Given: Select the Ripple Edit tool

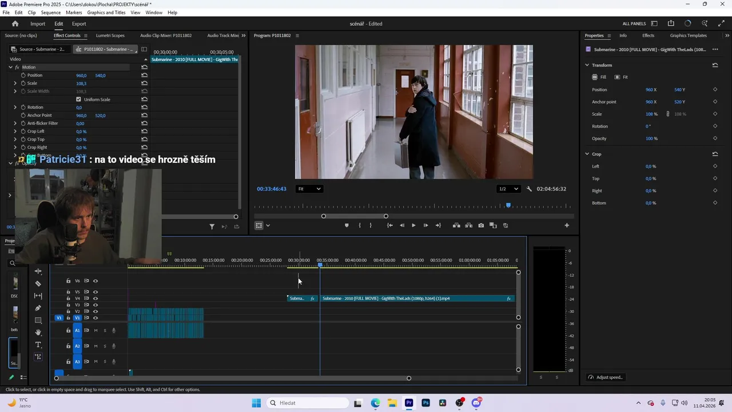Looking at the screenshot, I should pos(38,271).
